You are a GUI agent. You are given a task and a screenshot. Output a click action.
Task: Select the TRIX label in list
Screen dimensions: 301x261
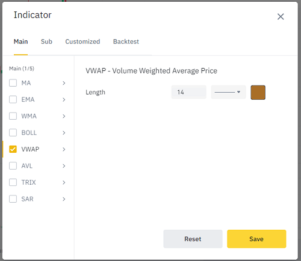tap(28, 182)
